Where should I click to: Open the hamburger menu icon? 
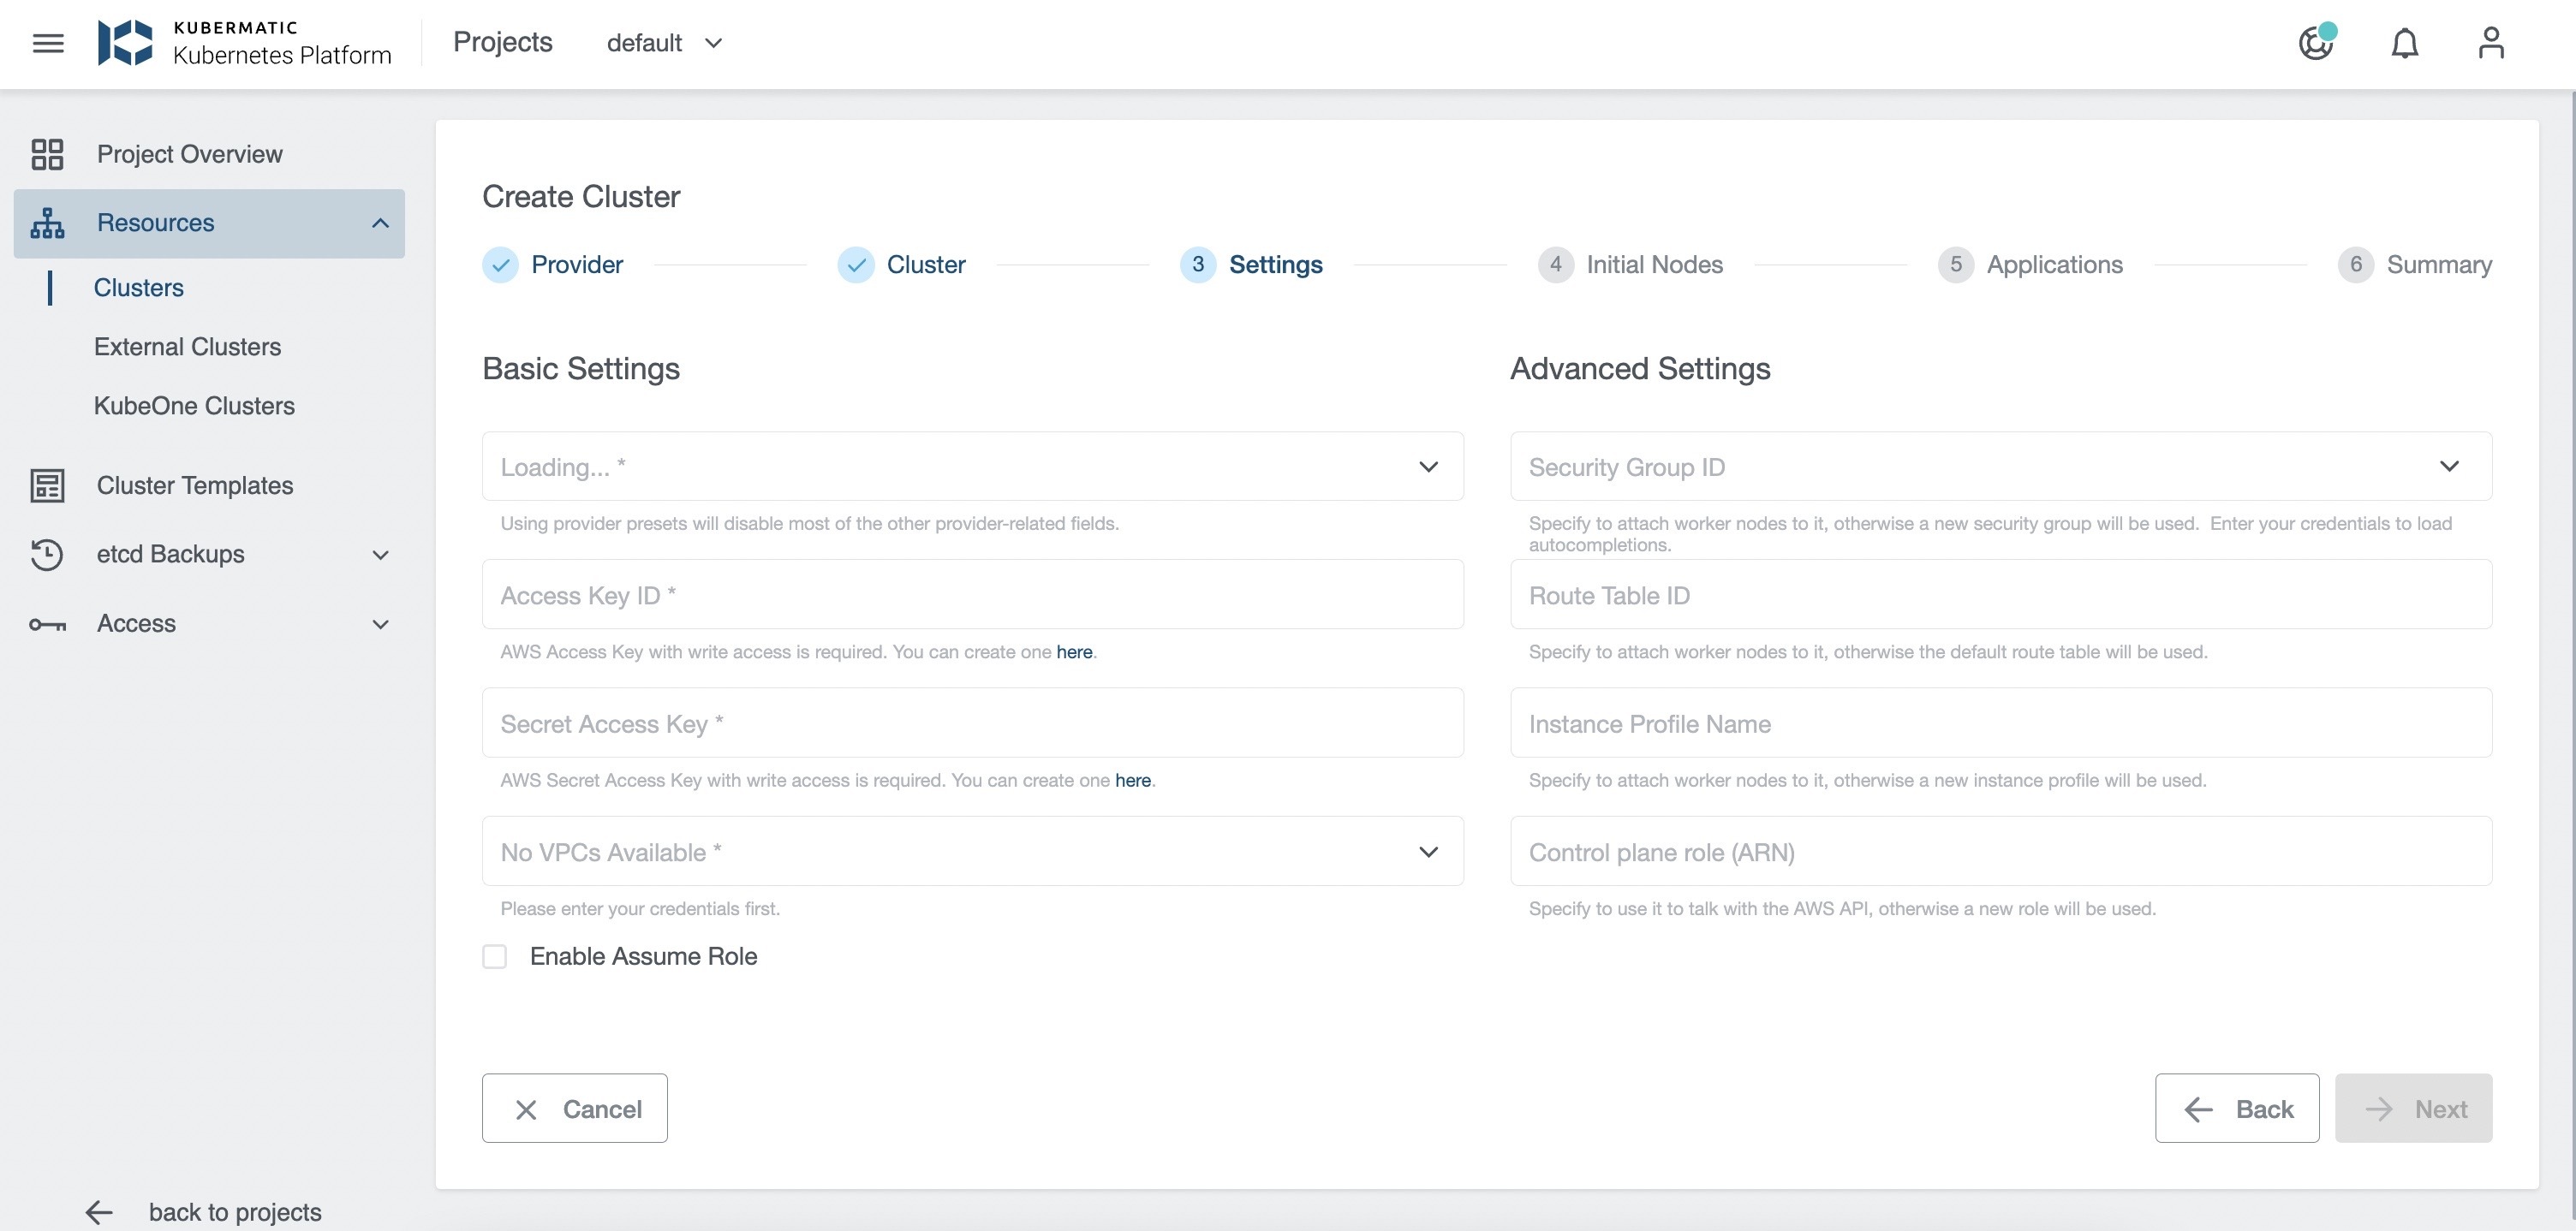click(48, 43)
